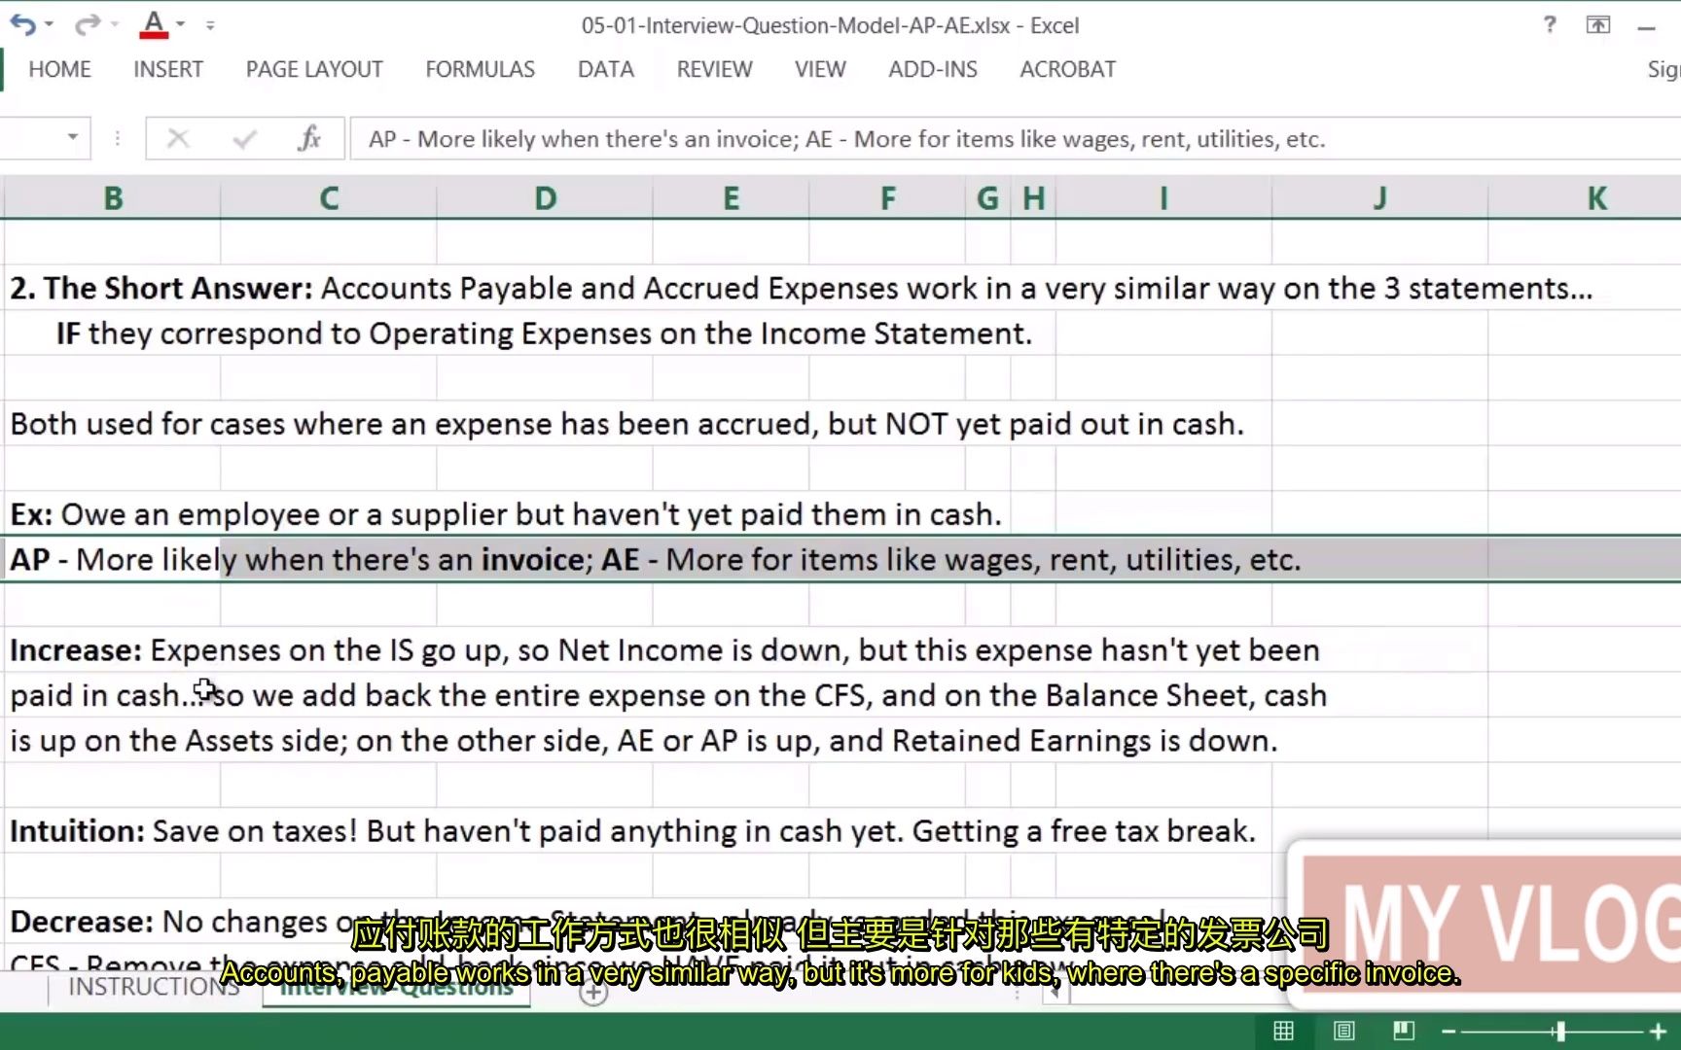Select column J header
The height and width of the screenshot is (1050, 1681).
(1379, 198)
